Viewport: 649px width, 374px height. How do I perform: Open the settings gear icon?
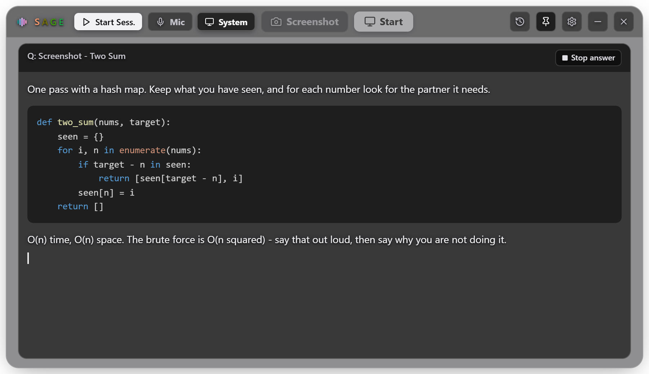pyautogui.click(x=572, y=22)
